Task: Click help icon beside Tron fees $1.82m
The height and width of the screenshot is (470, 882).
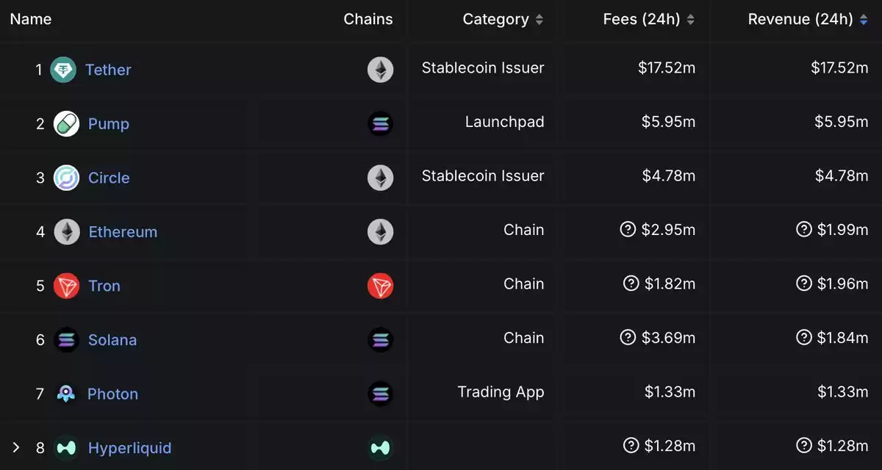Action: pos(631,283)
